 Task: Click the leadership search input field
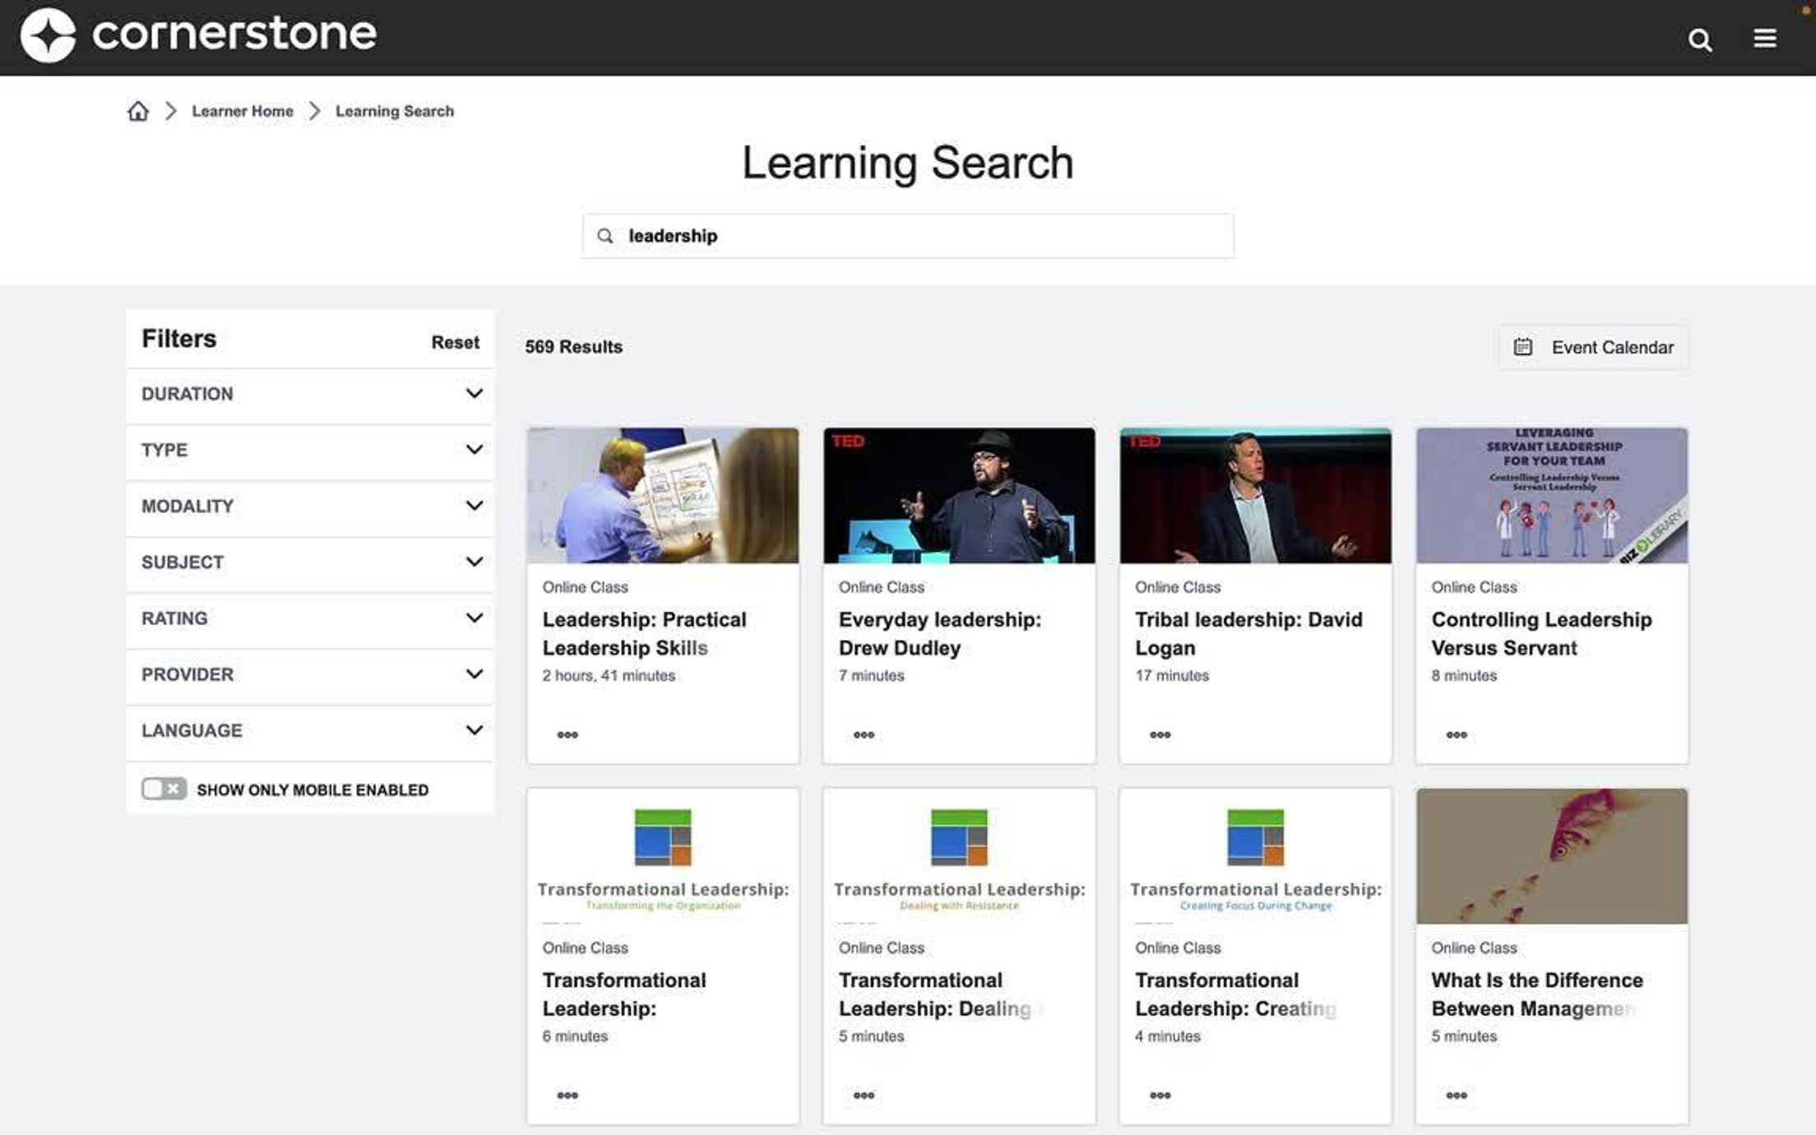point(907,235)
